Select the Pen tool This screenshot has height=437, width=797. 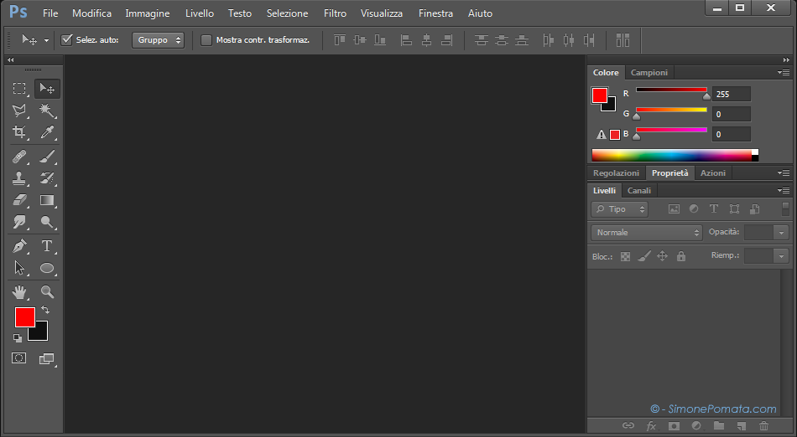tap(19, 246)
